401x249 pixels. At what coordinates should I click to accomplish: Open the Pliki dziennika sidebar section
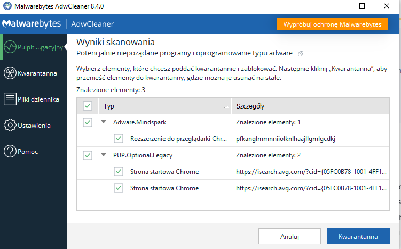point(34,99)
